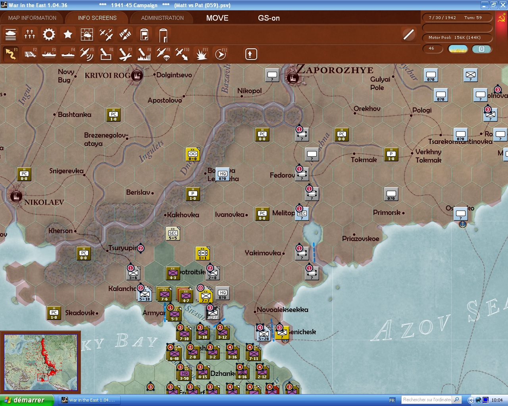Screen dimensions: 508x406
Task: Select F9 air transport mode
Action: tap(163, 54)
